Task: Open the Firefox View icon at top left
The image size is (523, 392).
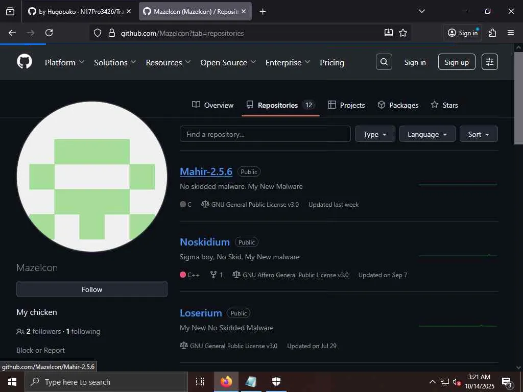Action: pos(10,11)
